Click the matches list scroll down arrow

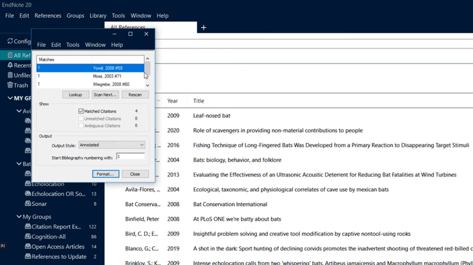(148, 85)
